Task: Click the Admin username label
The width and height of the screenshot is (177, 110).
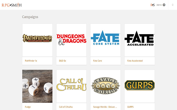Action: (159, 5)
